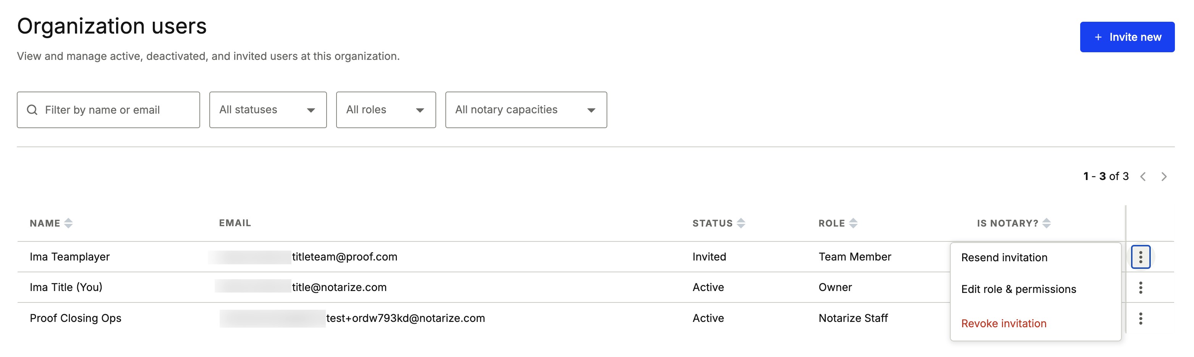Select Revoke invitation in the menu
Image resolution: width=1194 pixels, height=357 pixels.
point(1003,324)
